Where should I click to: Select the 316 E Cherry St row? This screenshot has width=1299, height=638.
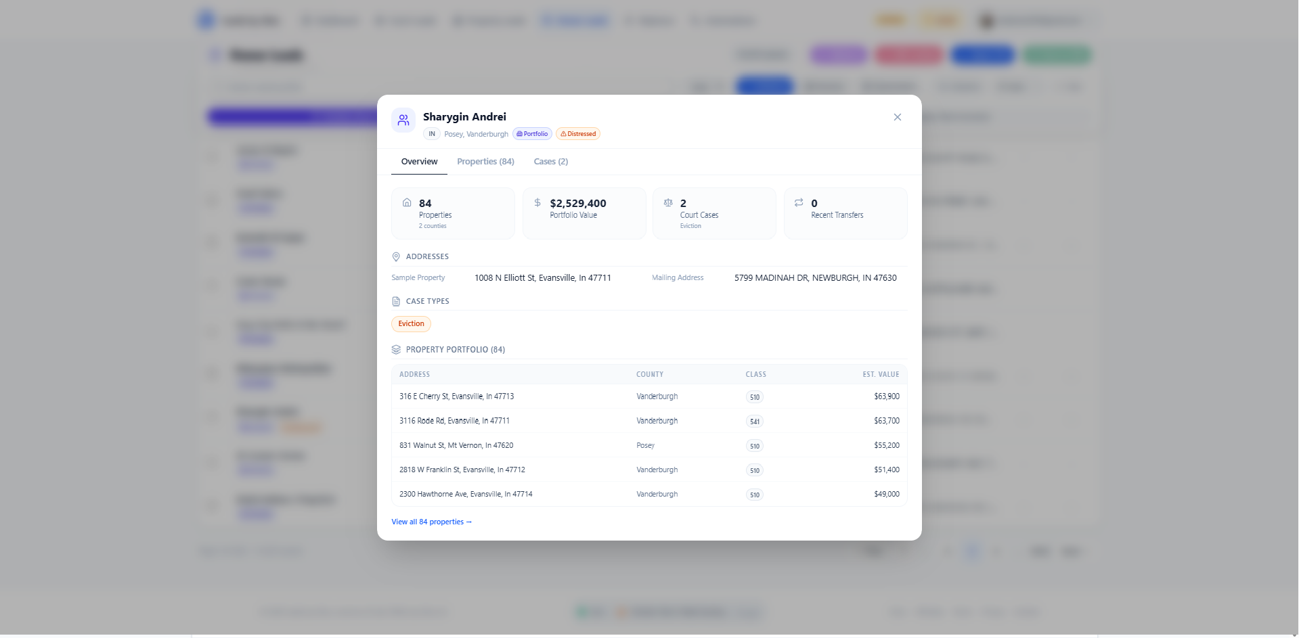click(649, 396)
